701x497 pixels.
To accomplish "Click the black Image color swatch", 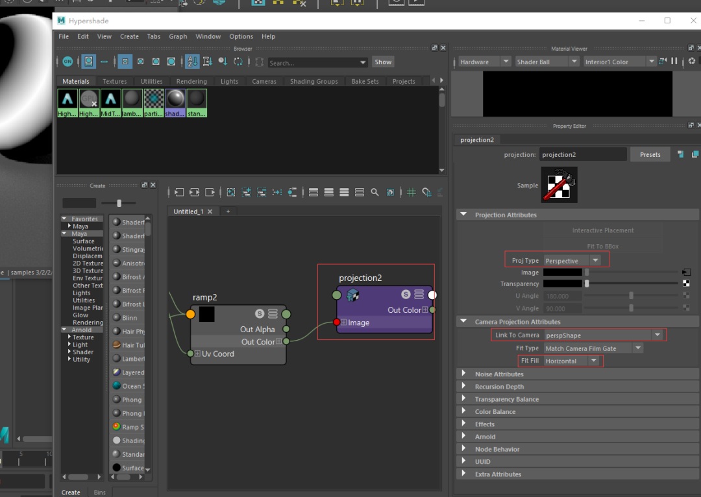I will (x=562, y=273).
